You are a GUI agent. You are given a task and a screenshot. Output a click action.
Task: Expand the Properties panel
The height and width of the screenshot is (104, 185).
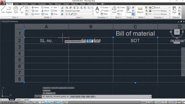click(159, 17)
